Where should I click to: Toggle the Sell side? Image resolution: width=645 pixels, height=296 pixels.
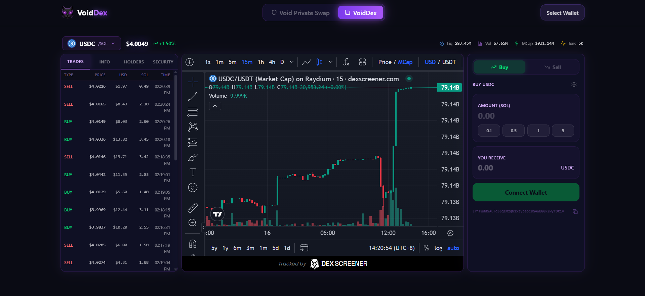[x=553, y=67]
